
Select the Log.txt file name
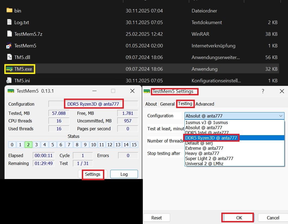[x=22, y=22]
